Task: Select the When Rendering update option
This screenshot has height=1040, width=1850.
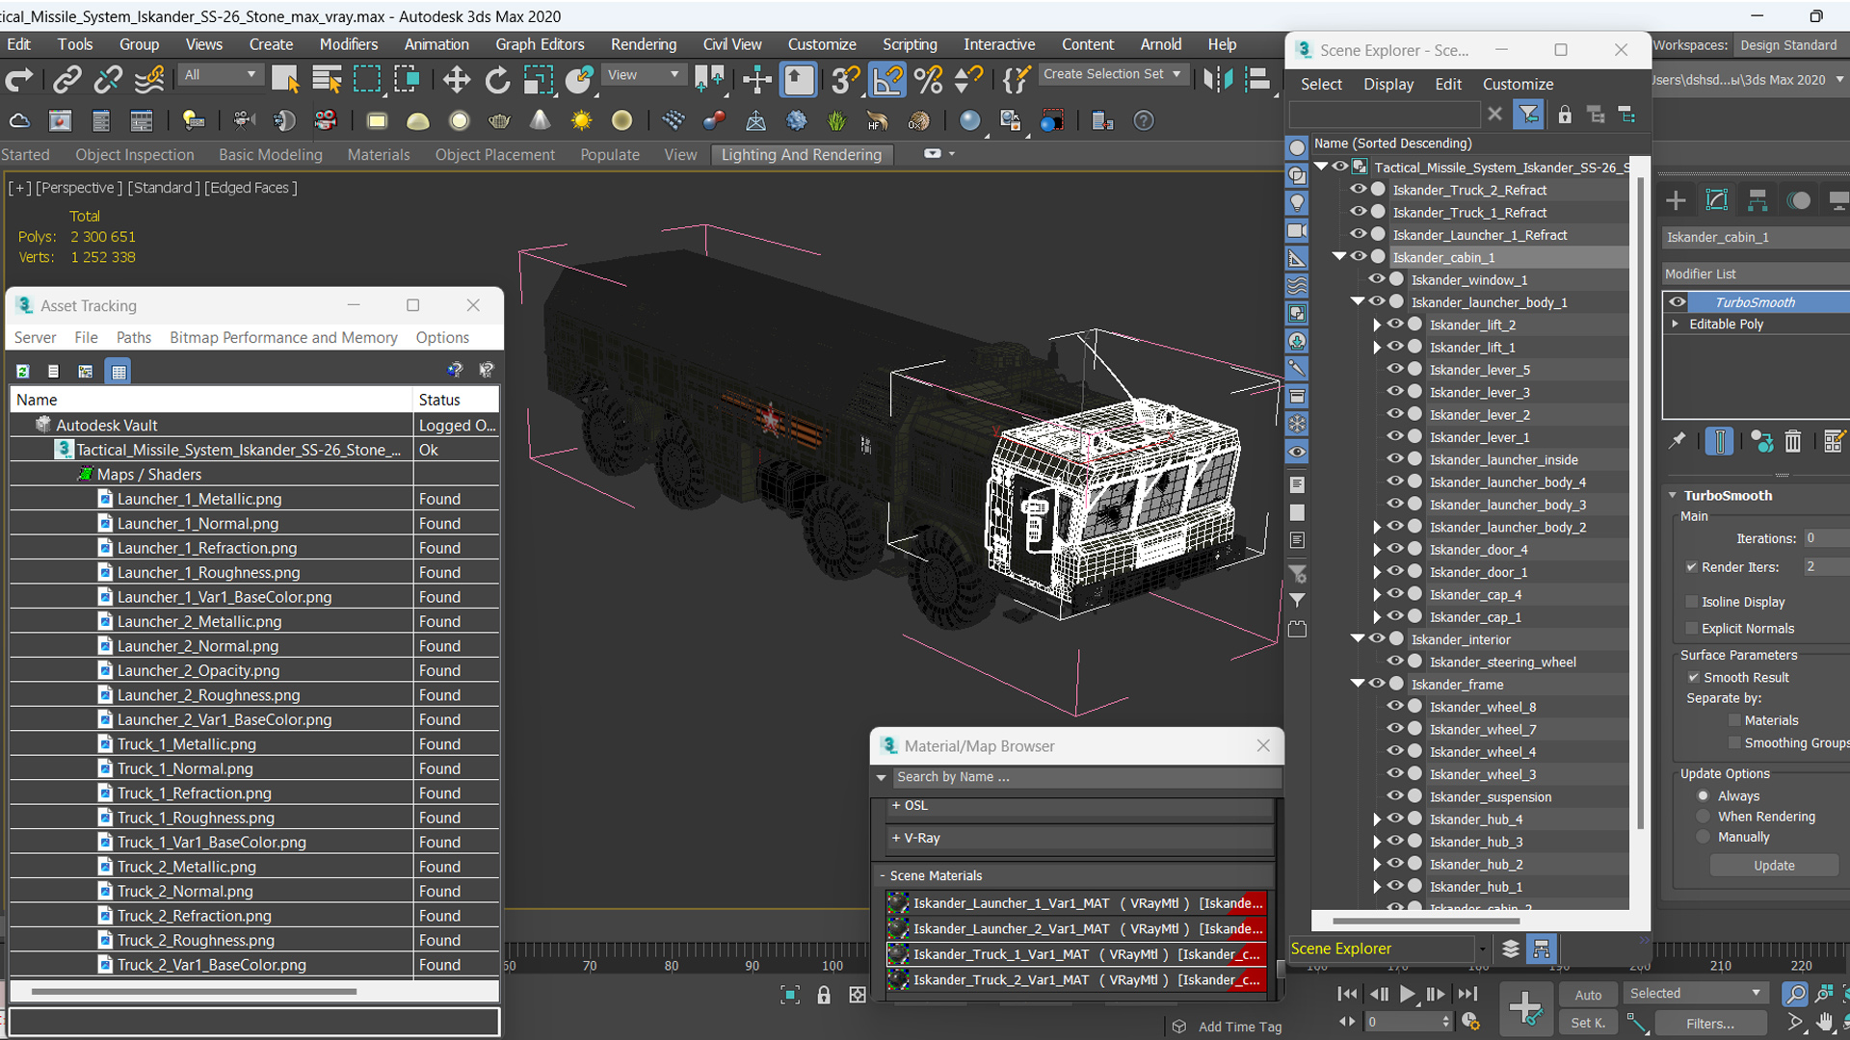Action: tap(1704, 816)
